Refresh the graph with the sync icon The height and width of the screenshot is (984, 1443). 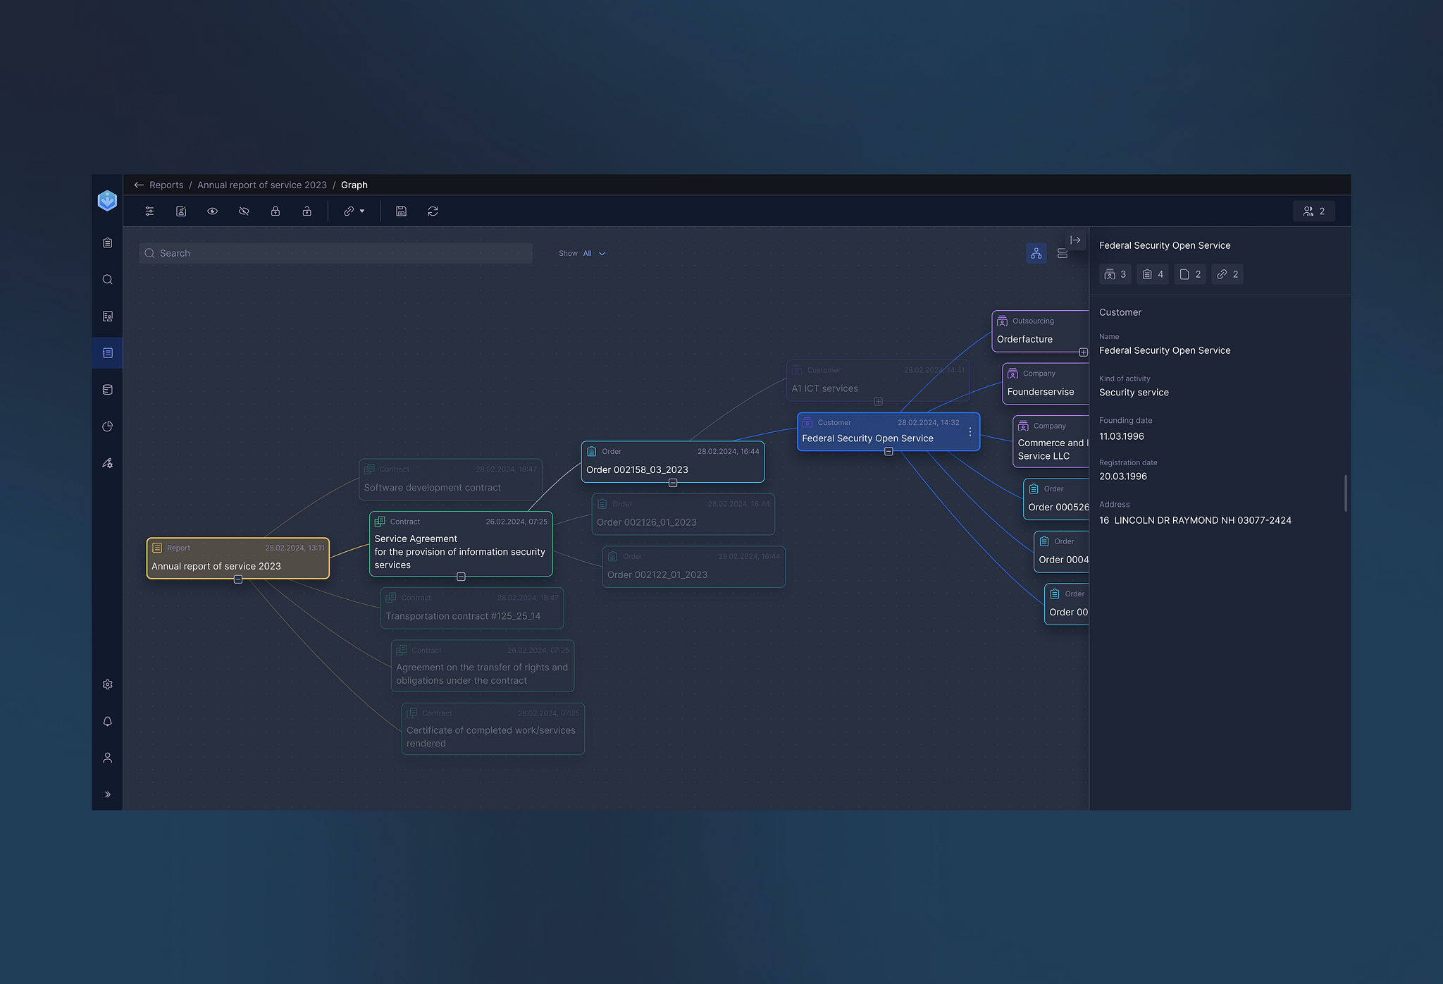tap(433, 211)
